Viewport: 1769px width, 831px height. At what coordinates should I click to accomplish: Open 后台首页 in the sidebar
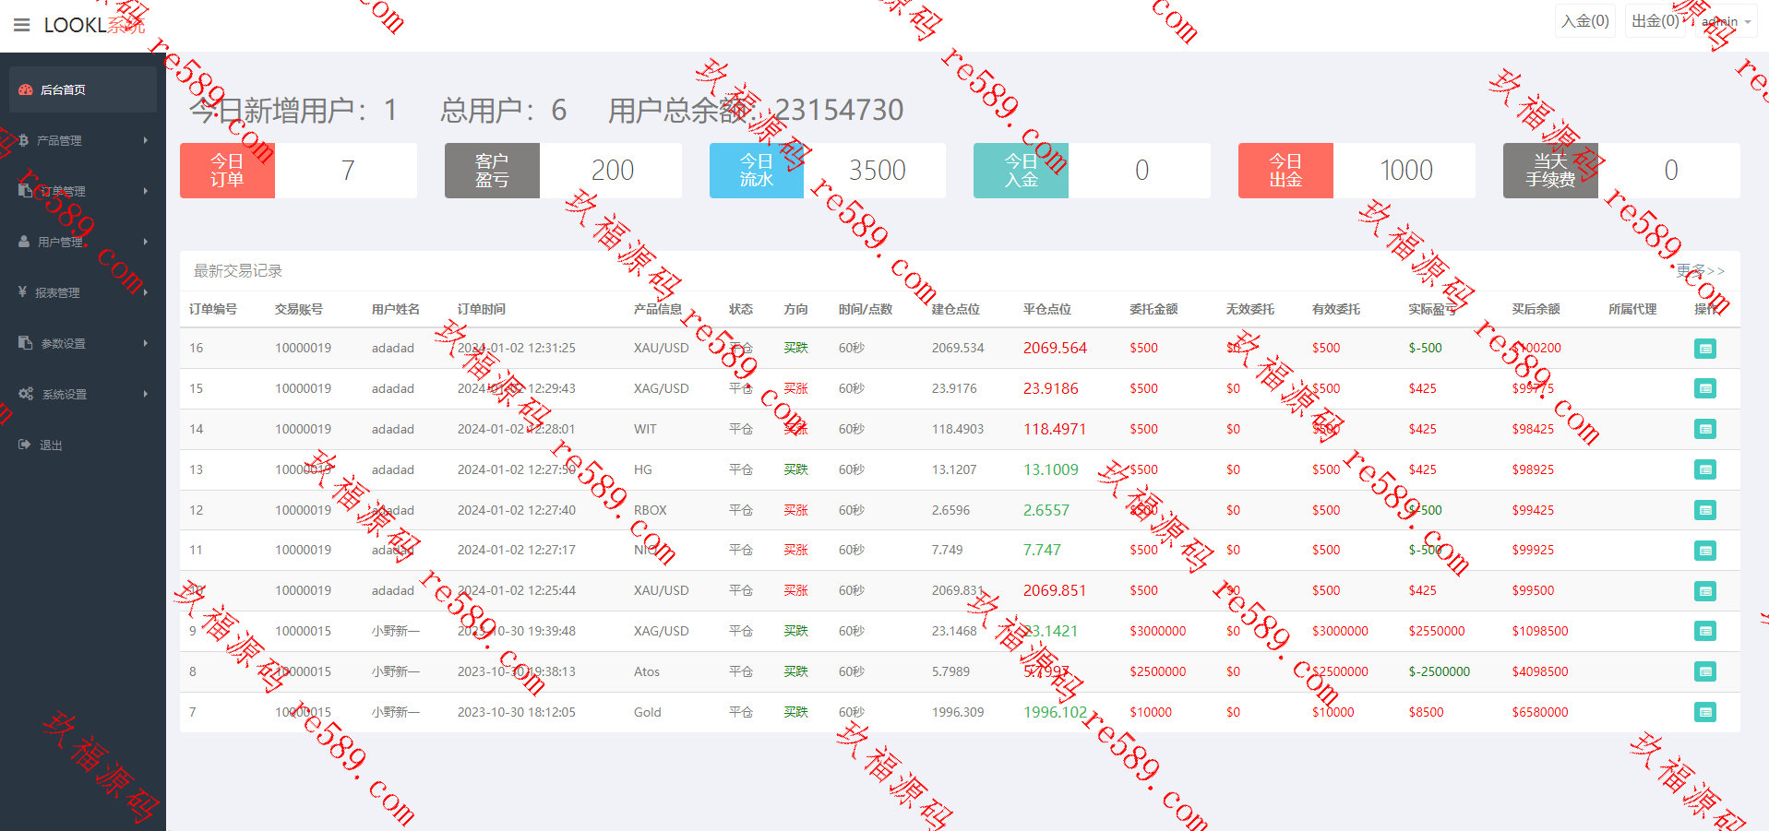[x=83, y=89]
